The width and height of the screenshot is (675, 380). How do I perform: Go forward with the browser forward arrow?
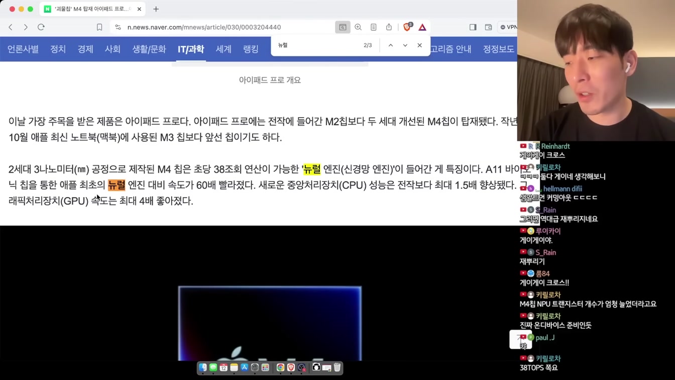coord(26,27)
